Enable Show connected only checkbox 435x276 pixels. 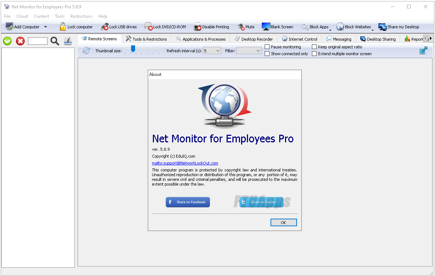(267, 53)
